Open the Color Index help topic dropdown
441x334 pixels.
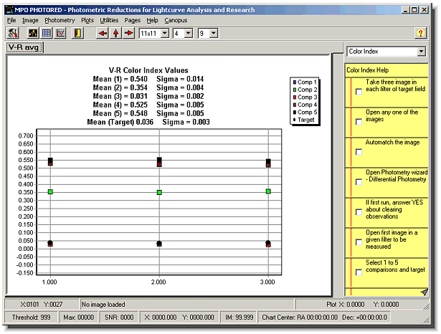(x=421, y=52)
